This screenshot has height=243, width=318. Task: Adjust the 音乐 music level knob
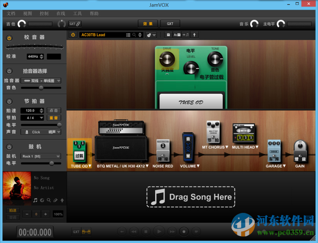click(x=254, y=24)
